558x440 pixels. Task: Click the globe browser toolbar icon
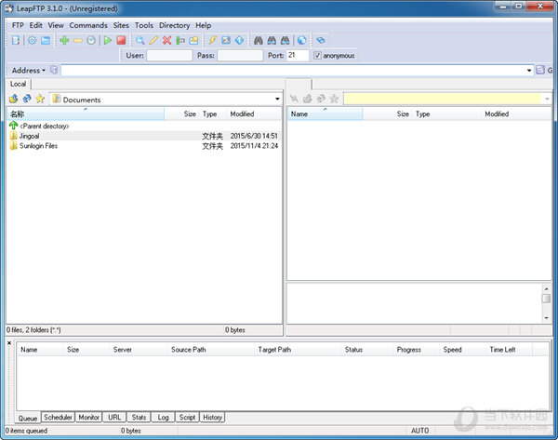pos(301,40)
